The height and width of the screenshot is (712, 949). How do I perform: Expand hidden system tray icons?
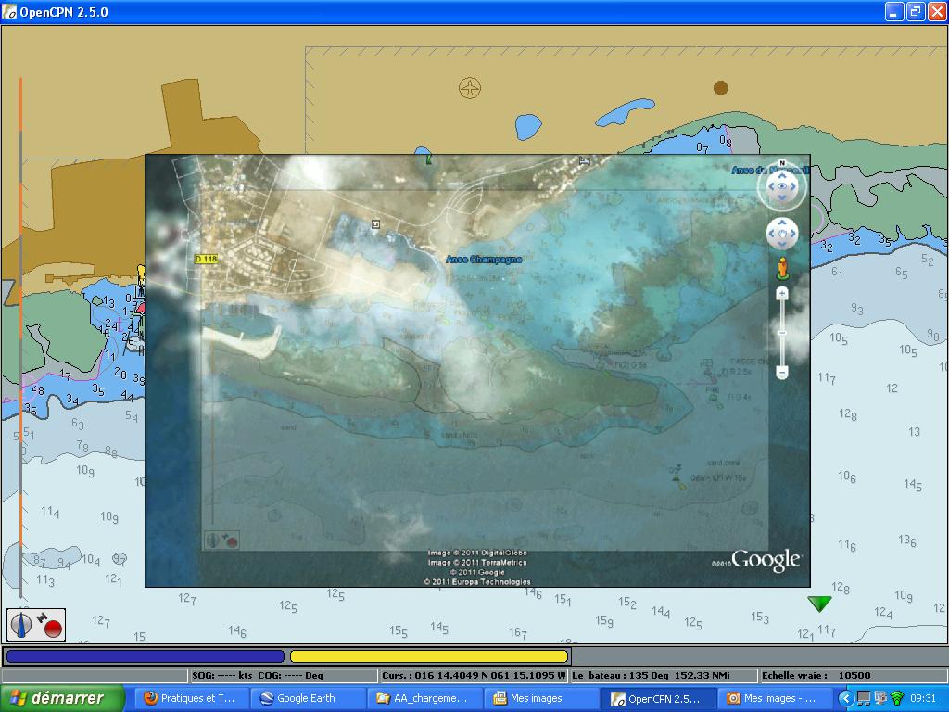[845, 699]
